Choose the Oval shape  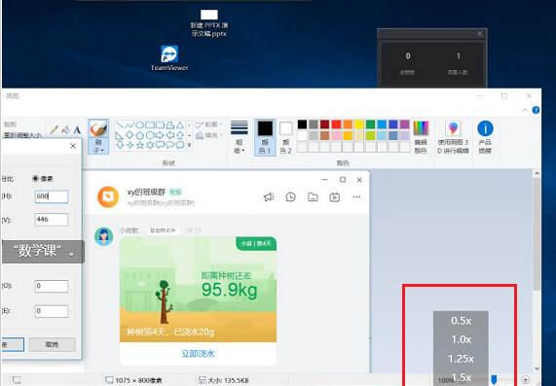(139, 125)
